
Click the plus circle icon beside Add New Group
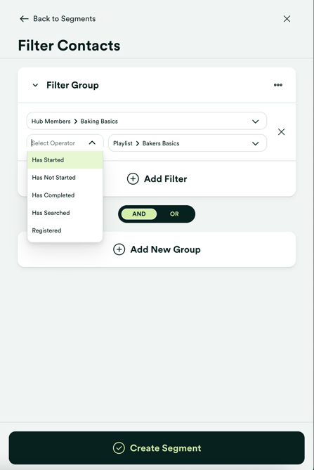pyautogui.click(x=119, y=249)
